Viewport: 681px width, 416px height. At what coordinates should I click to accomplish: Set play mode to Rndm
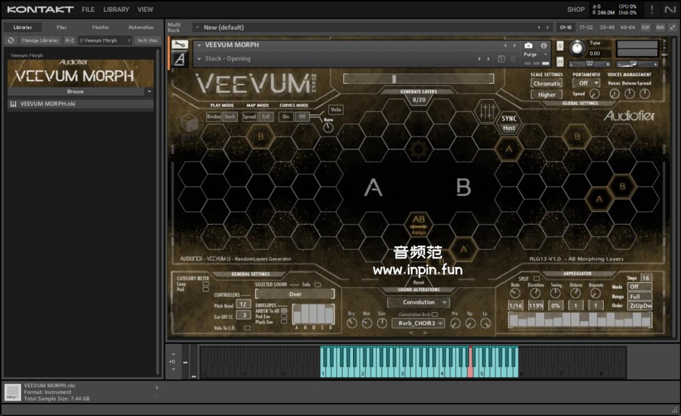coord(214,116)
